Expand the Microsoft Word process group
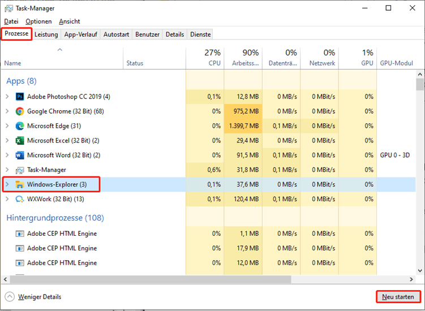425x311 pixels. (7, 155)
